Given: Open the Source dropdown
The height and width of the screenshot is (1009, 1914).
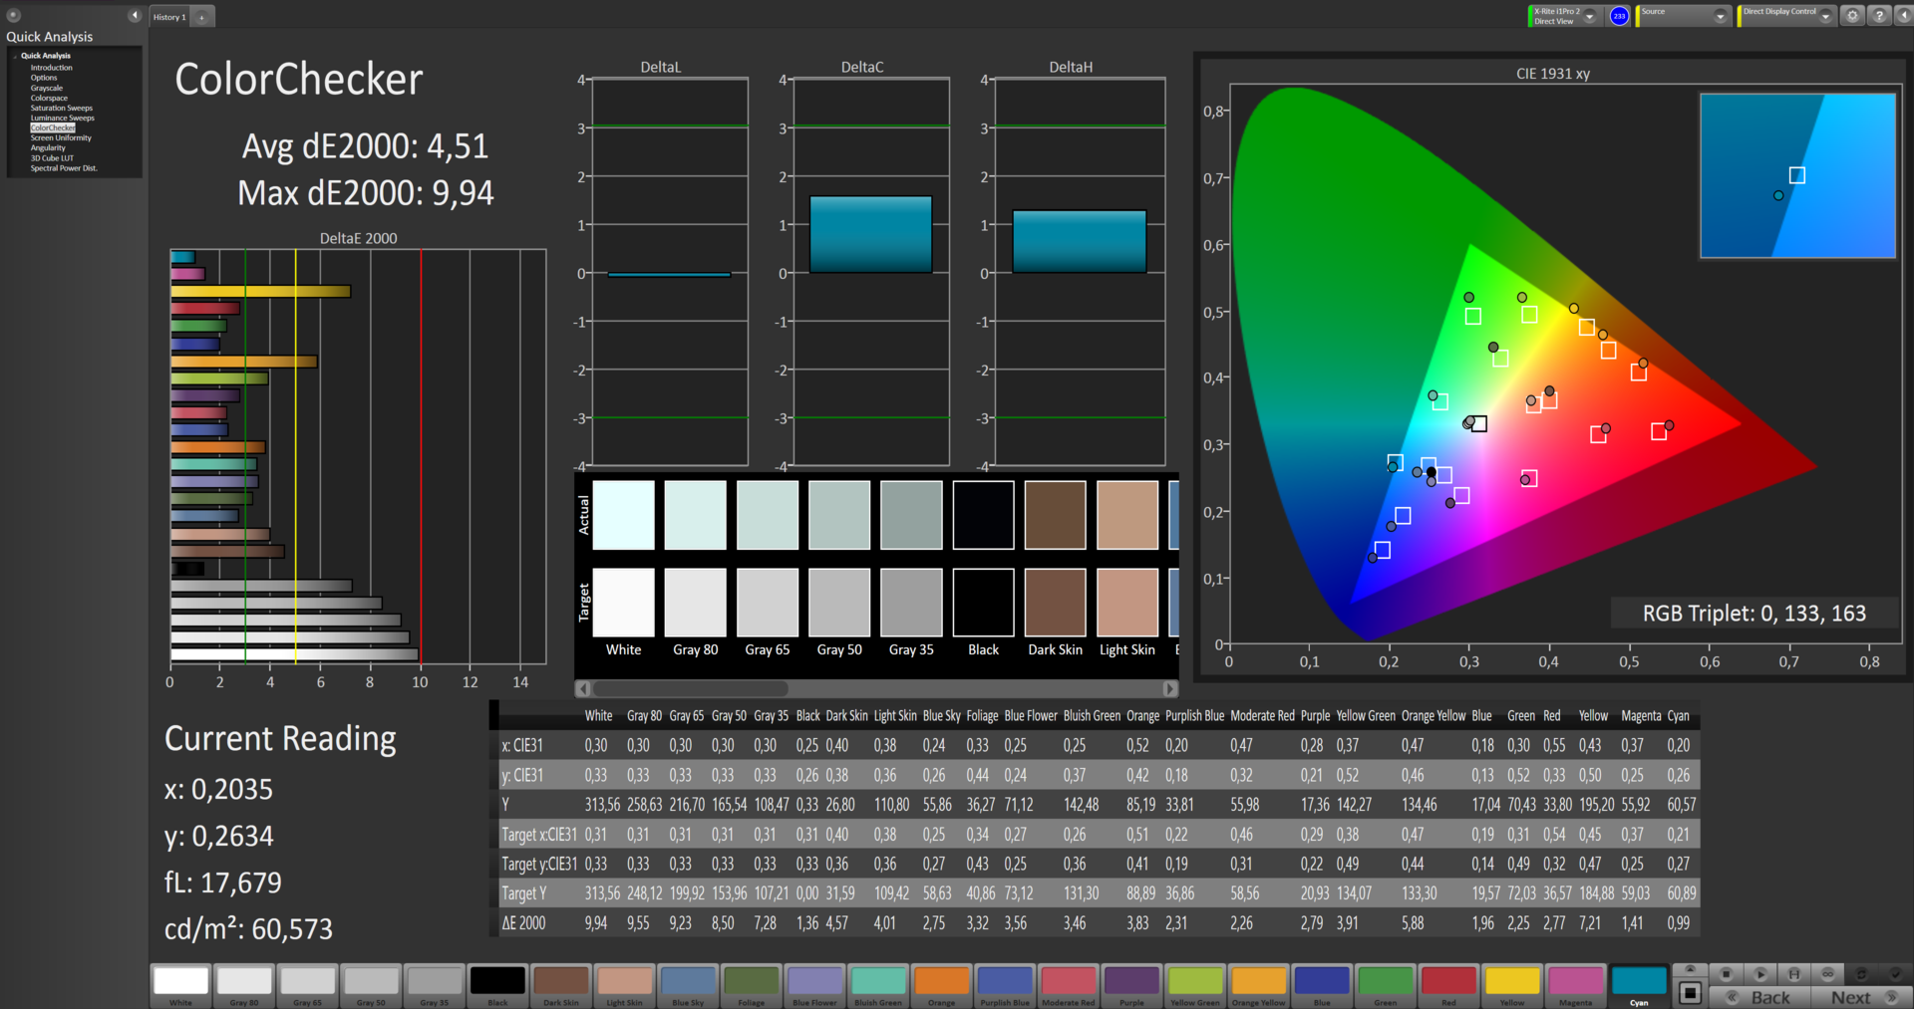Looking at the screenshot, I should [x=1720, y=16].
